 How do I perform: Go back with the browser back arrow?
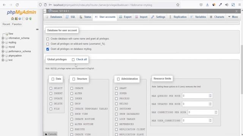coord(4,5)
